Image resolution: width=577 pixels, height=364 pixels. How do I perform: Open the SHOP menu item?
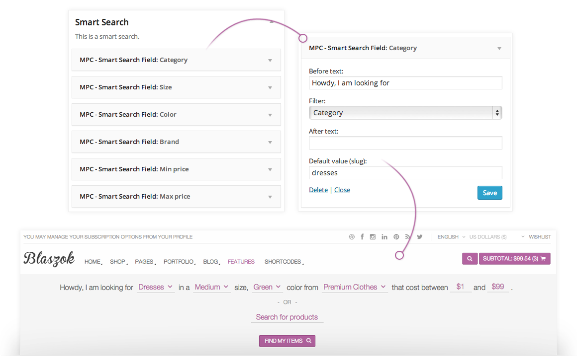[117, 262]
